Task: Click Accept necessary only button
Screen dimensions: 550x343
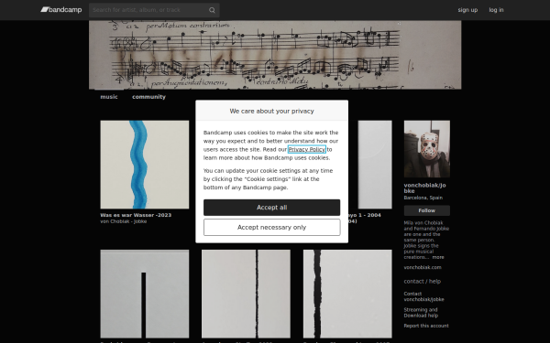Action: (x=272, y=228)
